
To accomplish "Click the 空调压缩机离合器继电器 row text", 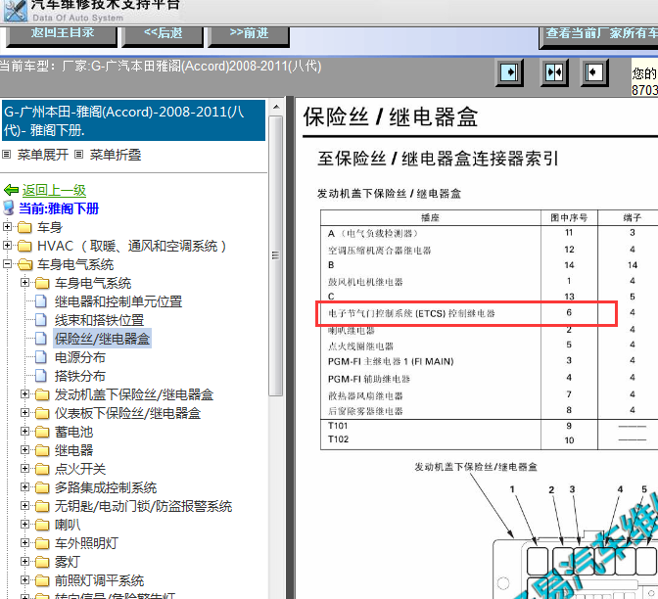I will [x=379, y=251].
